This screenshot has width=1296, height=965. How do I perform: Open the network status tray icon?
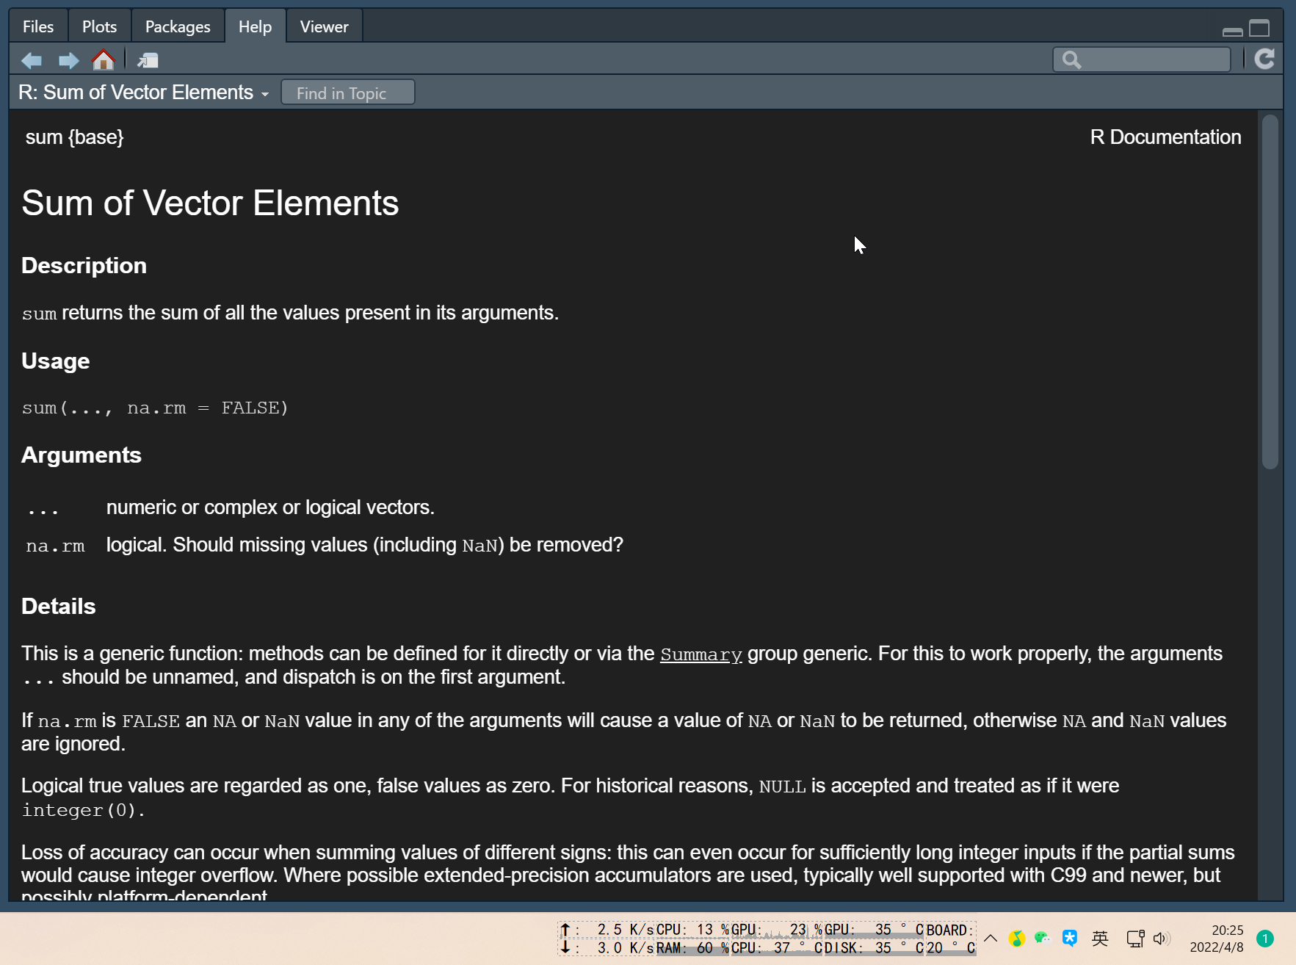(1135, 939)
